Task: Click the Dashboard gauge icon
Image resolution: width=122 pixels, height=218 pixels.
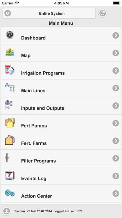Action: tap(10, 35)
